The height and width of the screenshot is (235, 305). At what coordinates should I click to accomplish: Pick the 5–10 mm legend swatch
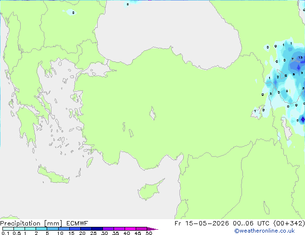pyautogui.click(x=52, y=229)
